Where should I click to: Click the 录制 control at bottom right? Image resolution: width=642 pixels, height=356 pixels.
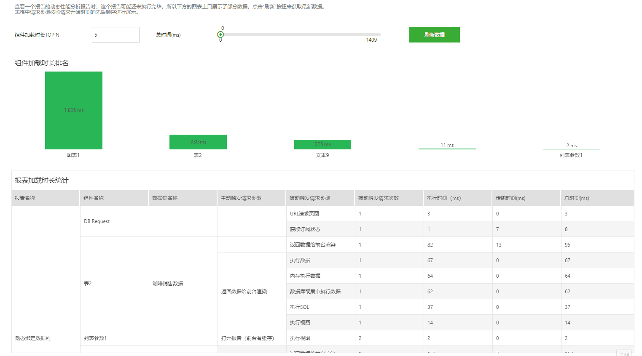tap(624, 353)
